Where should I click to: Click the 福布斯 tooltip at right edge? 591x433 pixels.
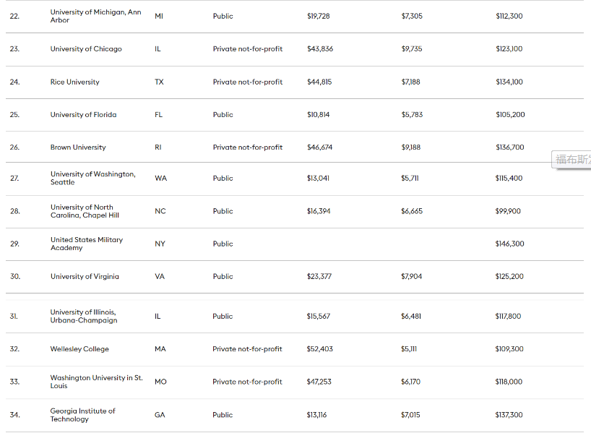point(572,160)
